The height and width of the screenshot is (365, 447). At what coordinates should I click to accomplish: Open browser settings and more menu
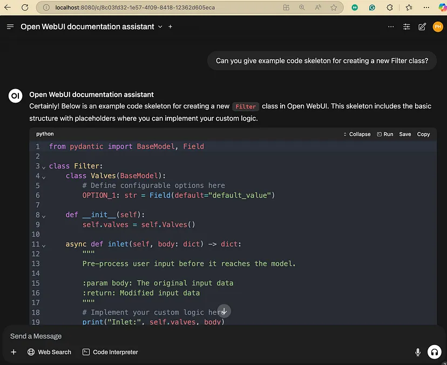tap(426, 8)
